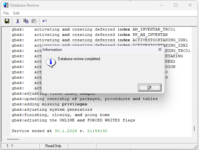This screenshot has width=199, height=150.
Task: Click the blue information bubble icon
Action: coord(50,63)
